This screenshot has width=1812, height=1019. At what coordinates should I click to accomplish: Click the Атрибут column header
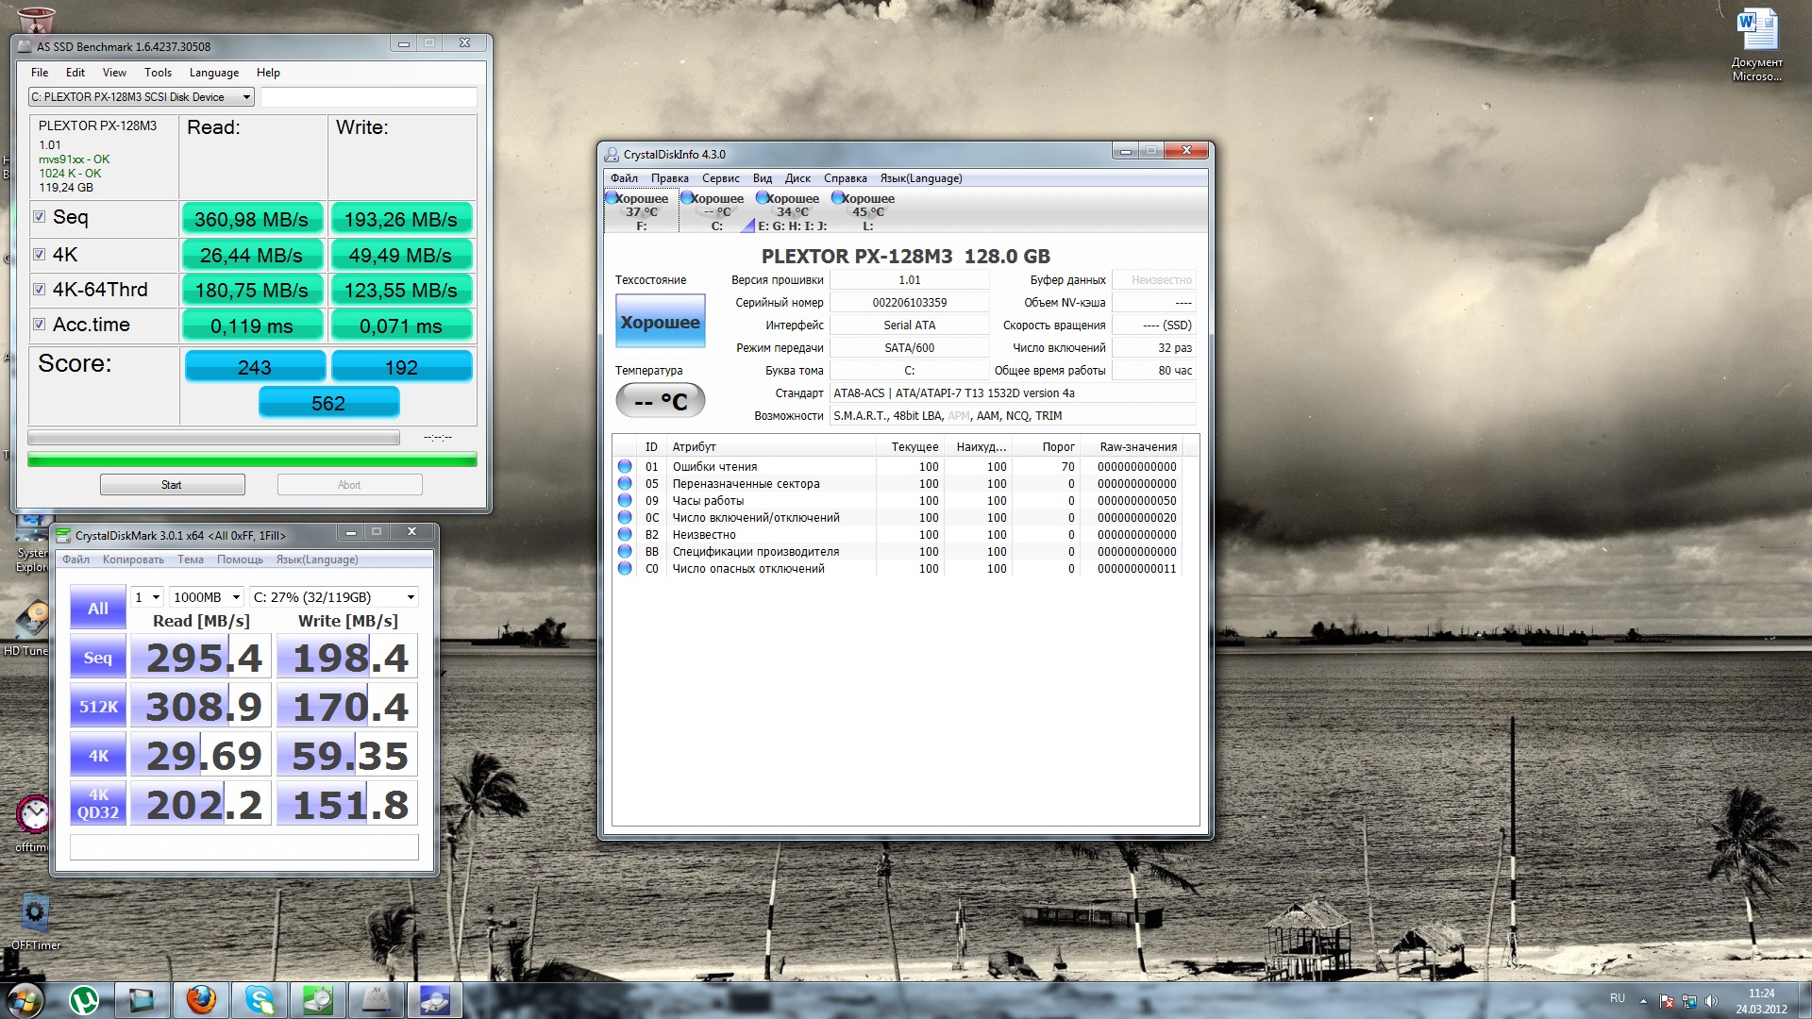(771, 447)
